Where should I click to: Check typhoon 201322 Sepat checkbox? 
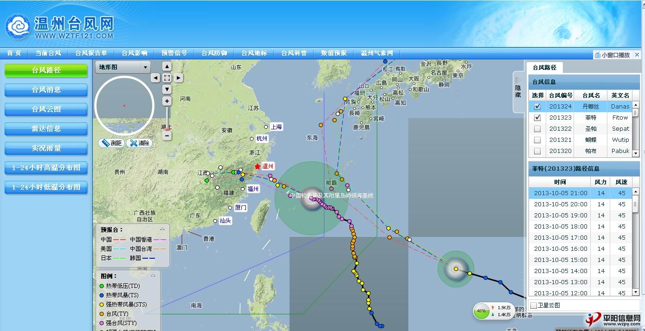[x=537, y=129]
